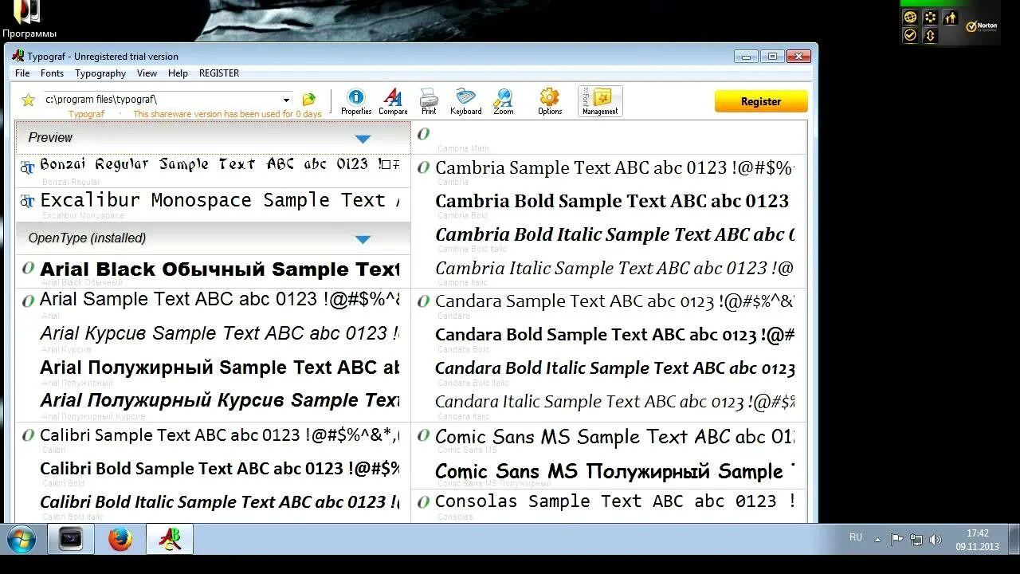The image size is (1020, 574).
Task: Click the Action Center flag tray icon
Action: click(897, 540)
